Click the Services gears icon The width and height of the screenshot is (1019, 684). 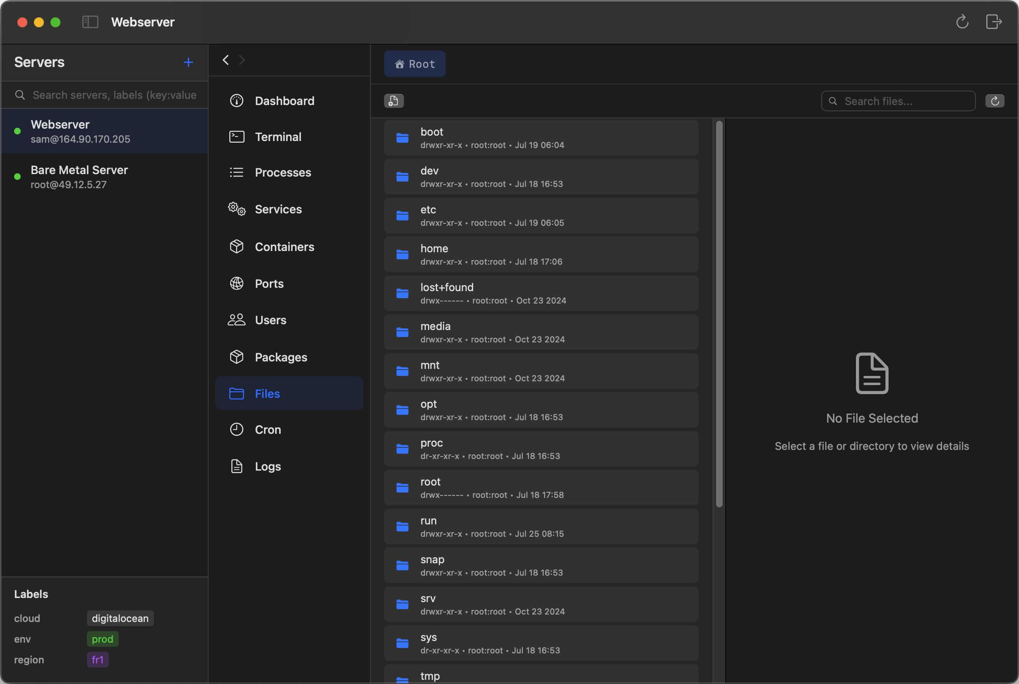coord(237,209)
